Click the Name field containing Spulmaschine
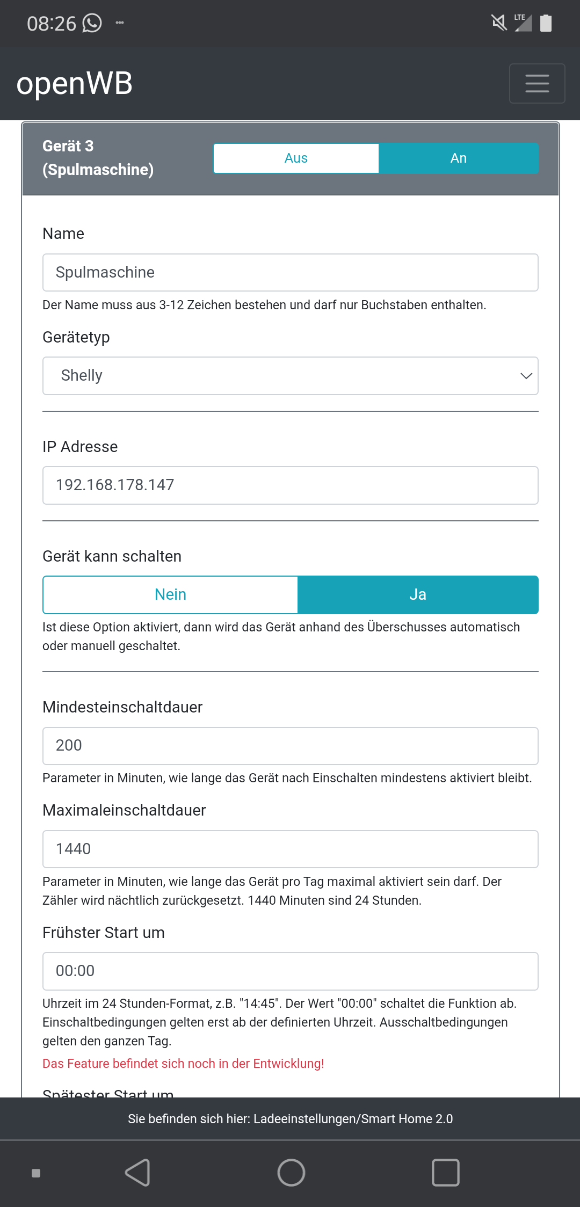Screen dimensions: 580x1207 click(x=290, y=273)
